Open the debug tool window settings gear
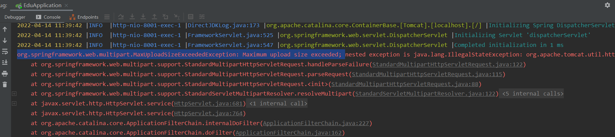615x137 pixels. coord(607,5)
